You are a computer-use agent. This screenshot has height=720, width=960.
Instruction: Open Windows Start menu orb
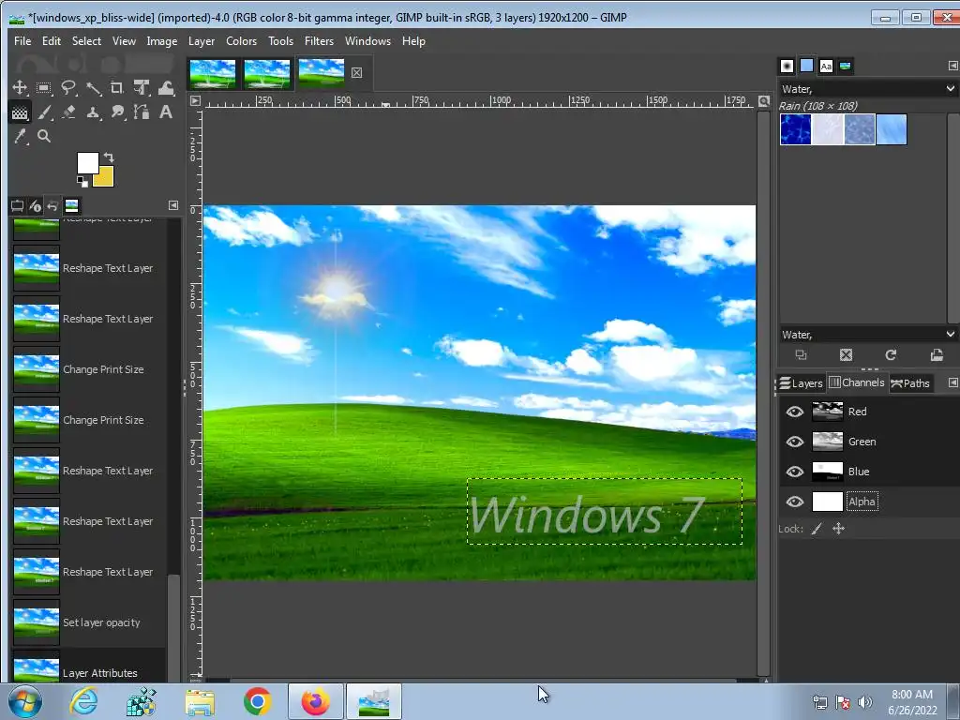click(x=25, y=701)
